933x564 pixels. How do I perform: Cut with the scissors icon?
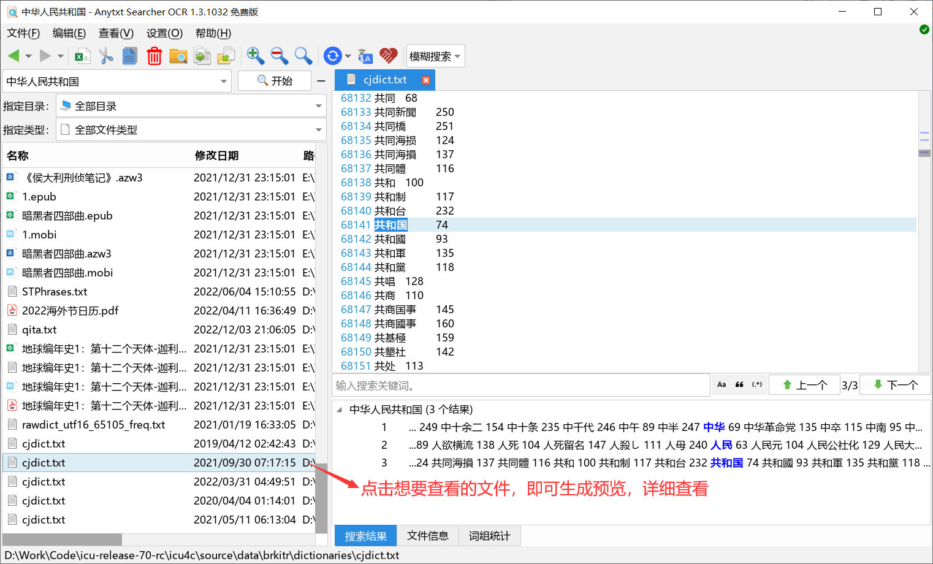click(x=106, y=56)
